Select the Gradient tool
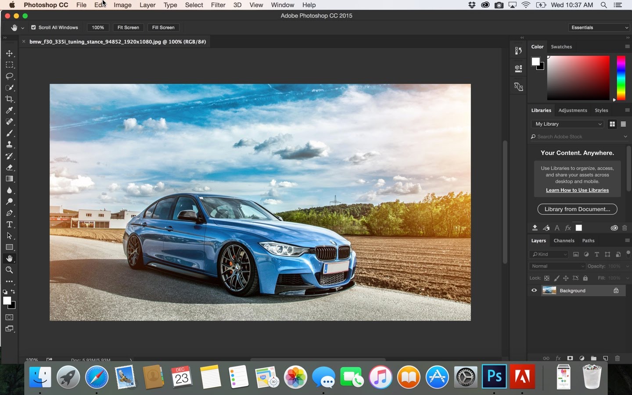 pyautogui.click(x=9, y=179)
